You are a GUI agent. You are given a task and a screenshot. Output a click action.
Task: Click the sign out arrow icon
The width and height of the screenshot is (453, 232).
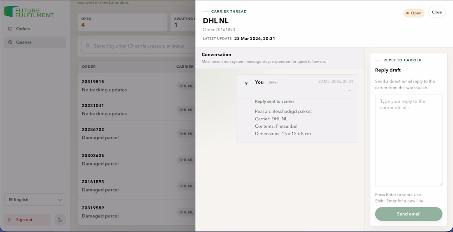coord(10,220)
